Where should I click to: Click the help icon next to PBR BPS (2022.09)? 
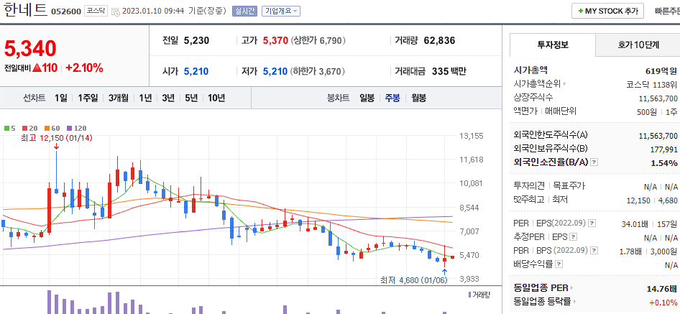coord(594,251)
